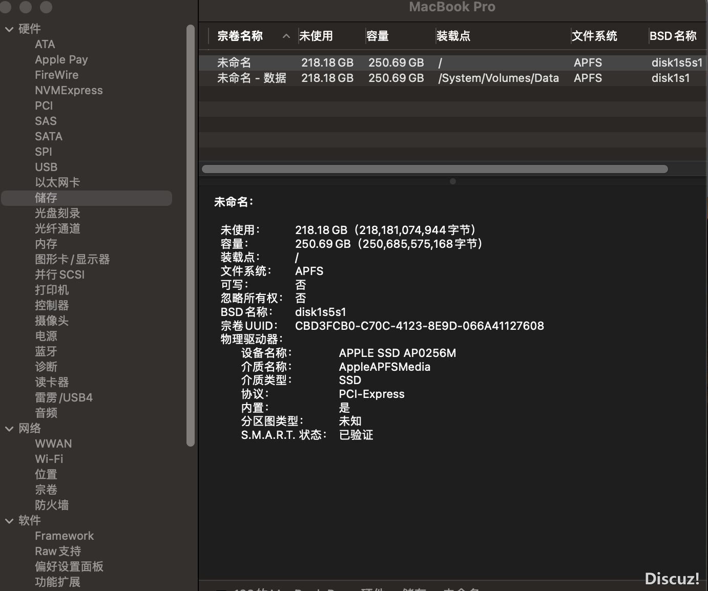Select 以太网卡 in the sidebar
This screenshot has width=708, height=591.
(57, 183)
